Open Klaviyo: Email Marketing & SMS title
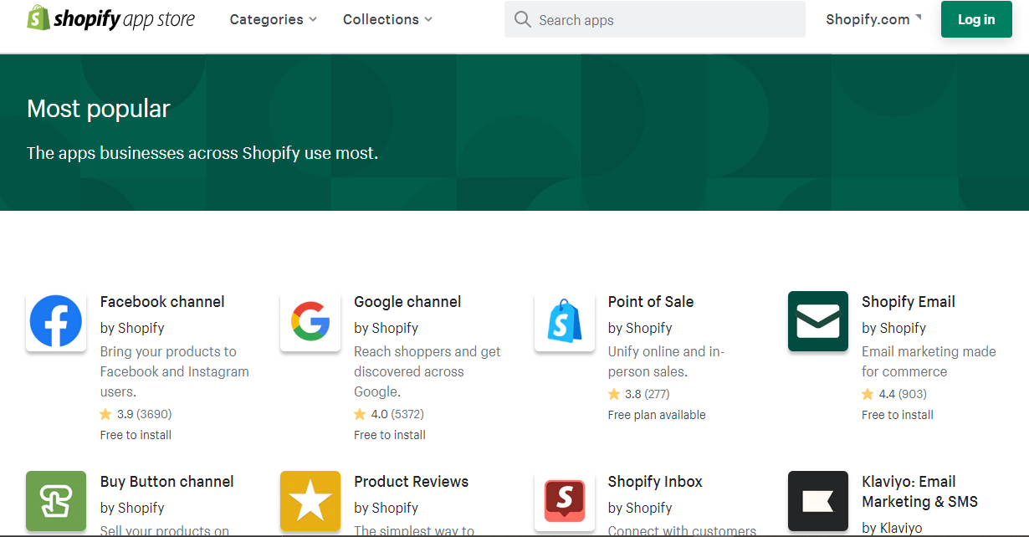Screen dimensions: 1029x537 coord(919,492)
